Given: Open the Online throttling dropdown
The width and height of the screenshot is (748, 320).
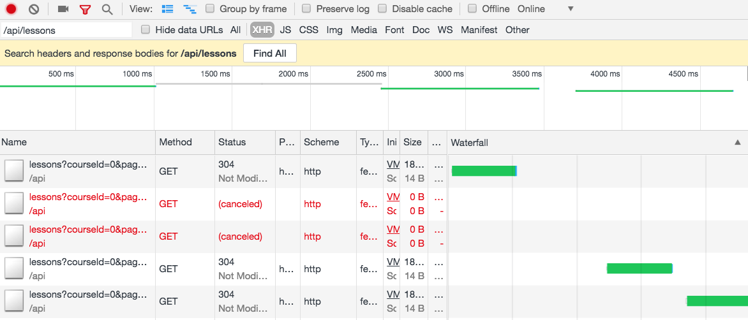Looking at the screenshot, I should (571, 9).
